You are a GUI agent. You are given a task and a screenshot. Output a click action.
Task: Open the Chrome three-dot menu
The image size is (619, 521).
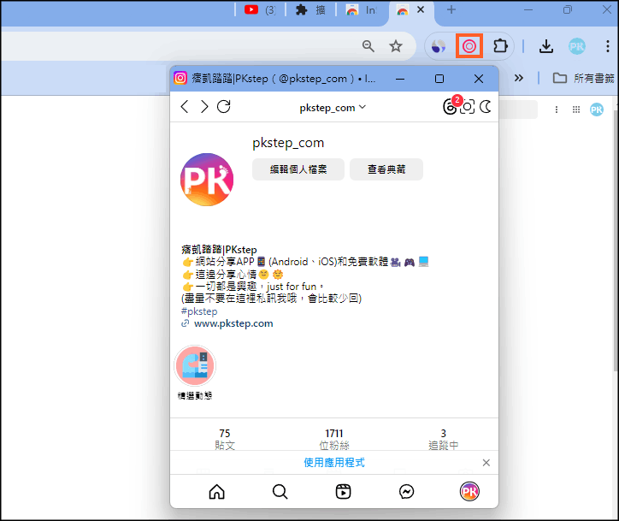[x=608, y=46]
